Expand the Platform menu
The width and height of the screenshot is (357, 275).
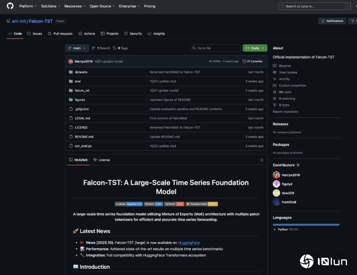[27, 6]
